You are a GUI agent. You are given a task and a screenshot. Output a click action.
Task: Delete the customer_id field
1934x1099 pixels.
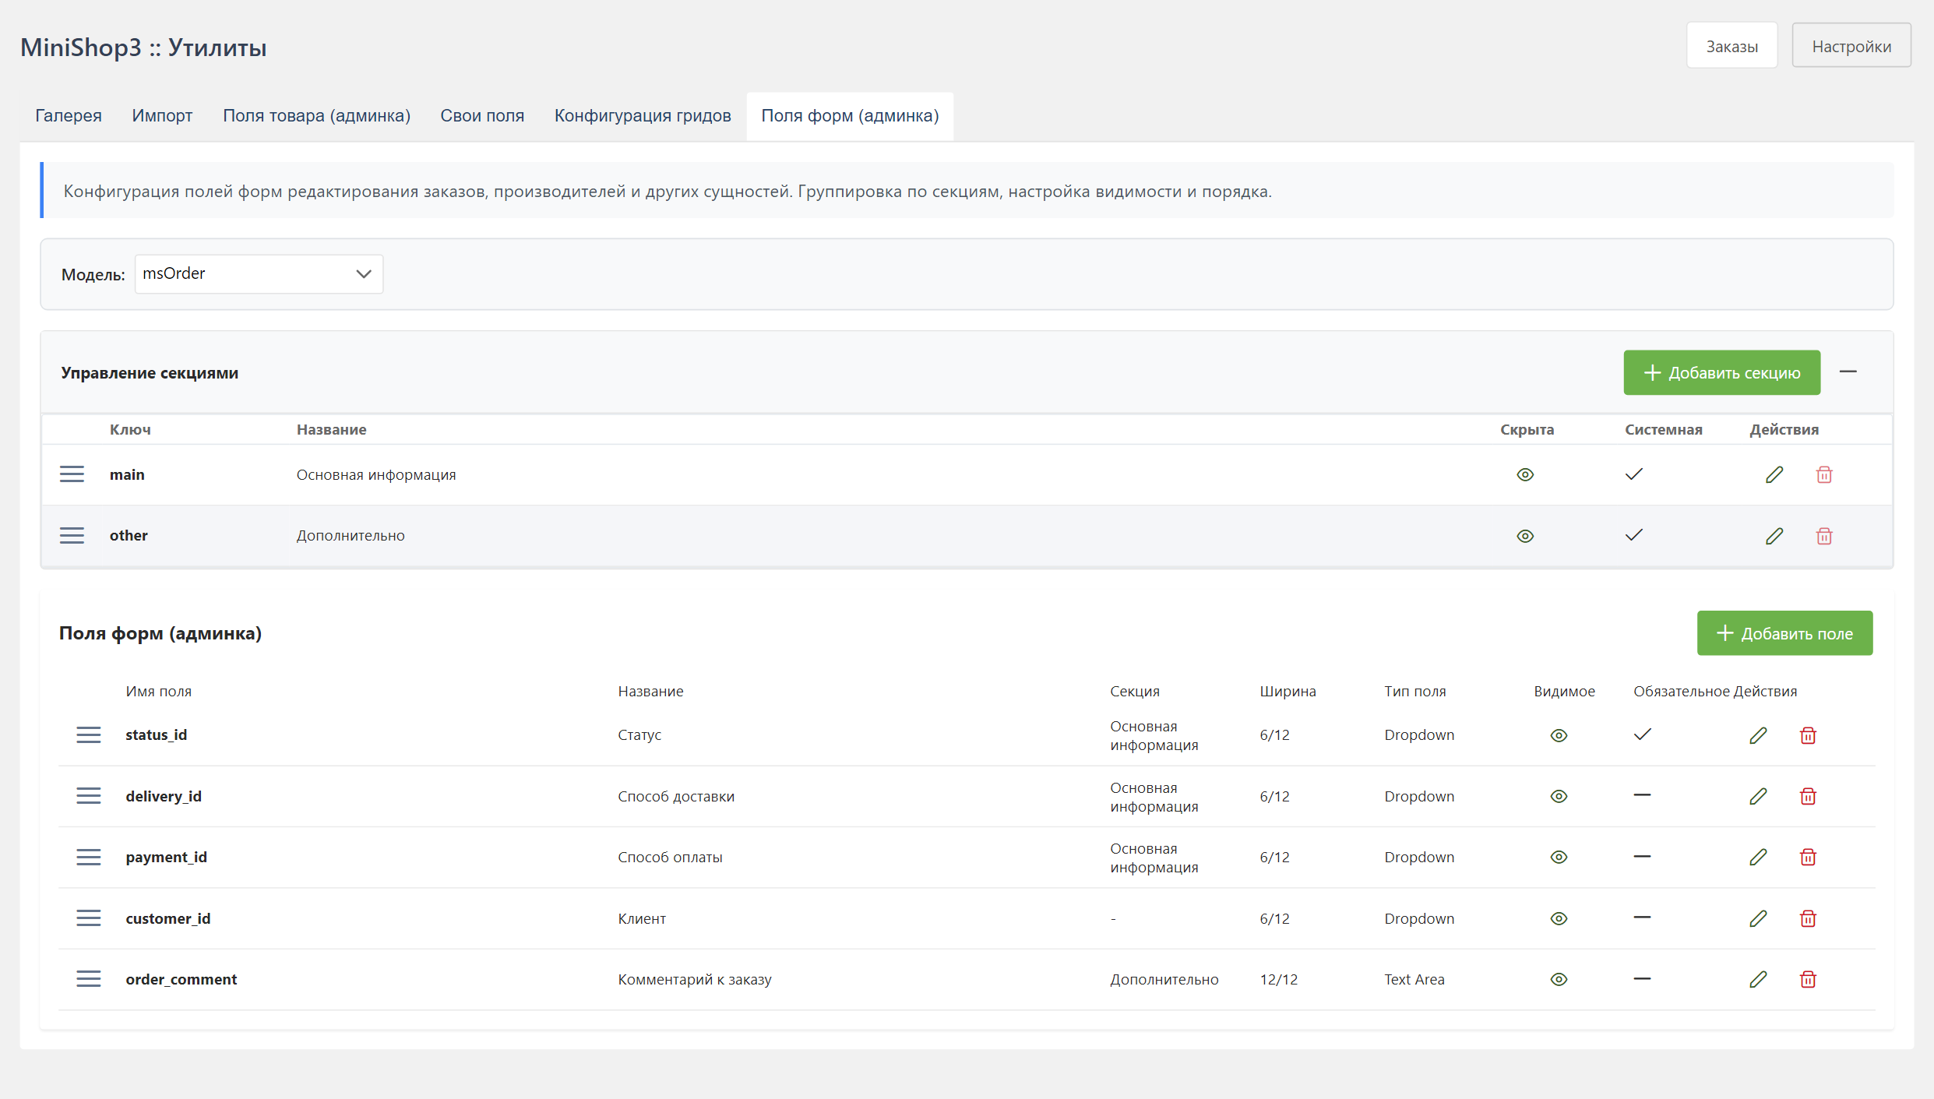1808,918
